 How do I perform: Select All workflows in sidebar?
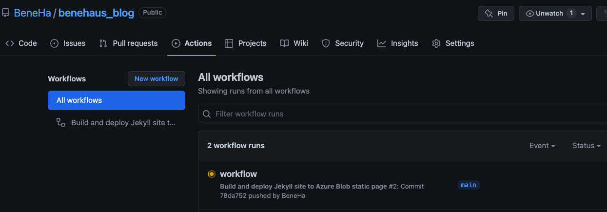pos(117,100)
